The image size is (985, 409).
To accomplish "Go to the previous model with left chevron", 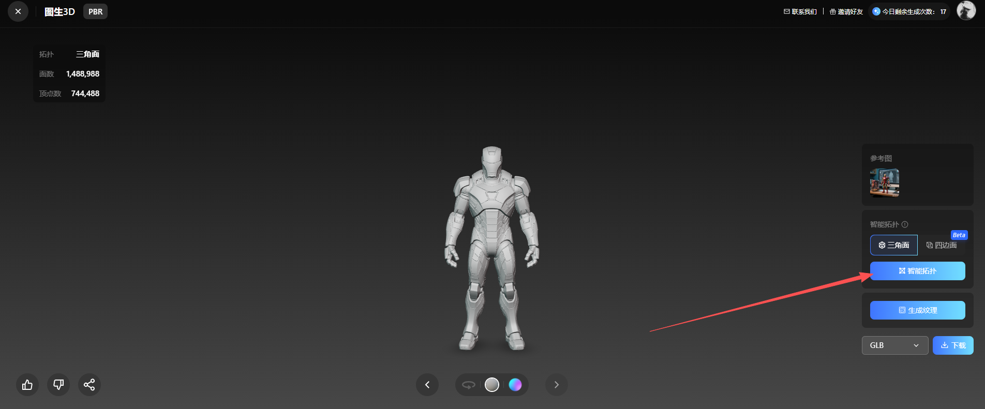I will (x=427, y=385).
